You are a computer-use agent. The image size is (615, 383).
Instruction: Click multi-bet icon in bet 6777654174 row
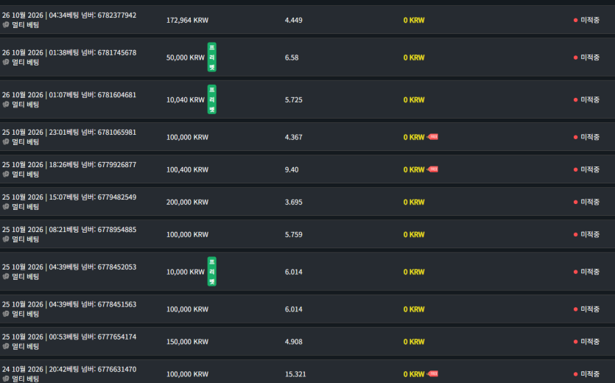(x=6, y=346)
